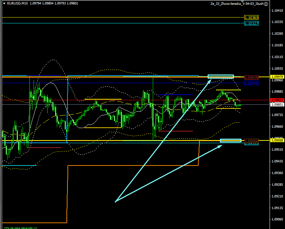Click the yellow 1.09979 price scale tag
The image size is (285, 229).
pyautogui.click(x=277, y=77)
